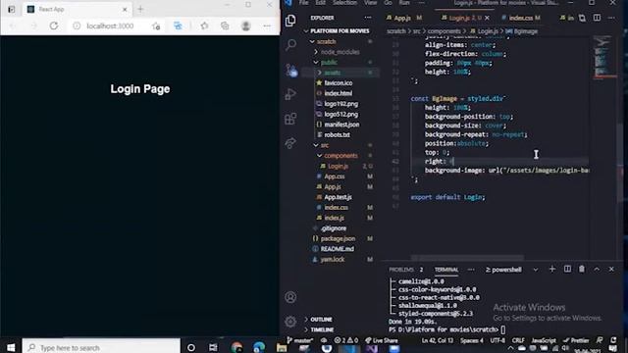Click Explorer more actions ellipsis

click(368, 18)
